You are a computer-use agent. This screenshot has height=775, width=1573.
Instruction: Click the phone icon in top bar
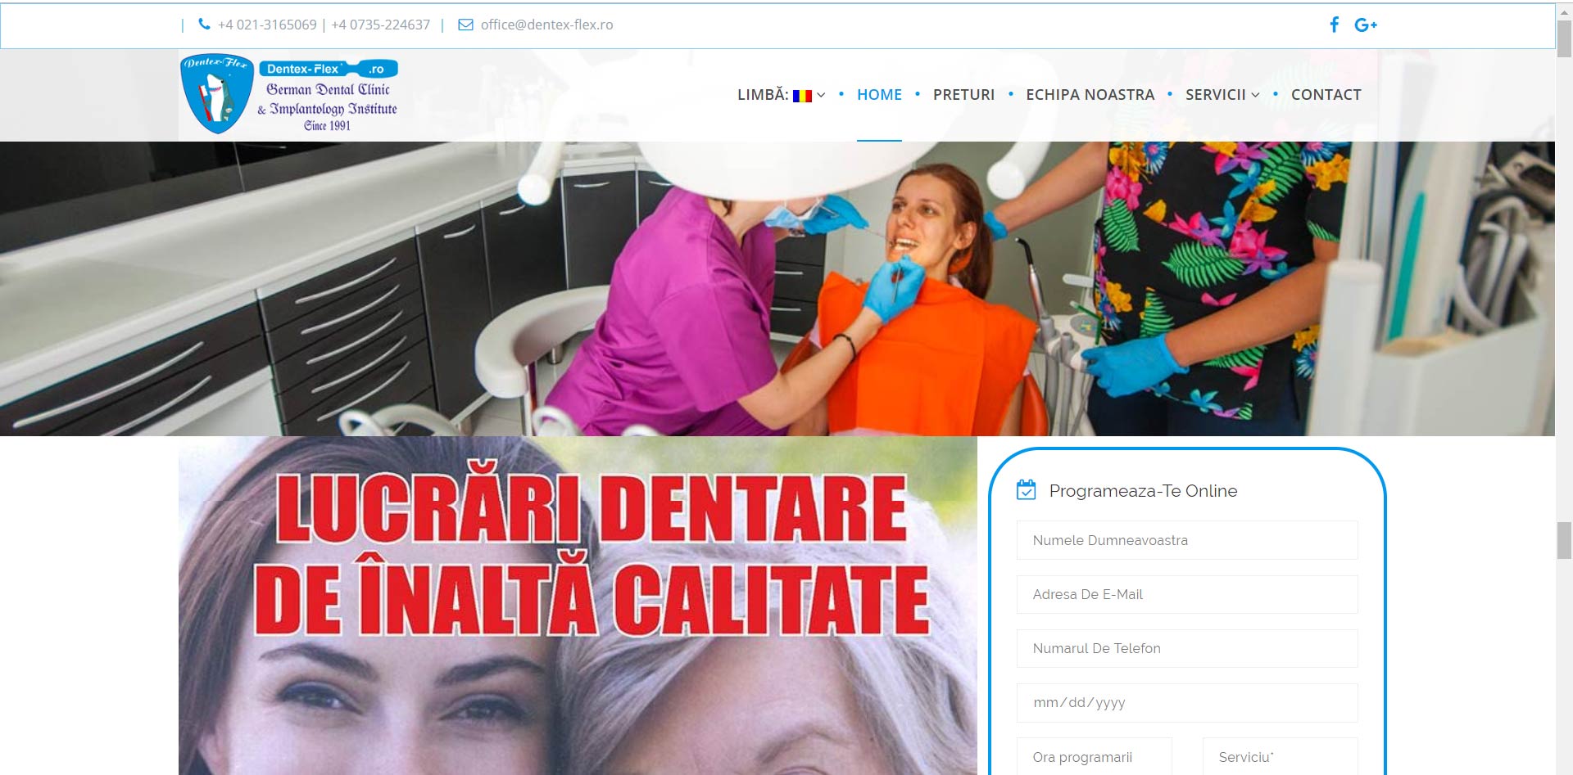coord(204,25)
